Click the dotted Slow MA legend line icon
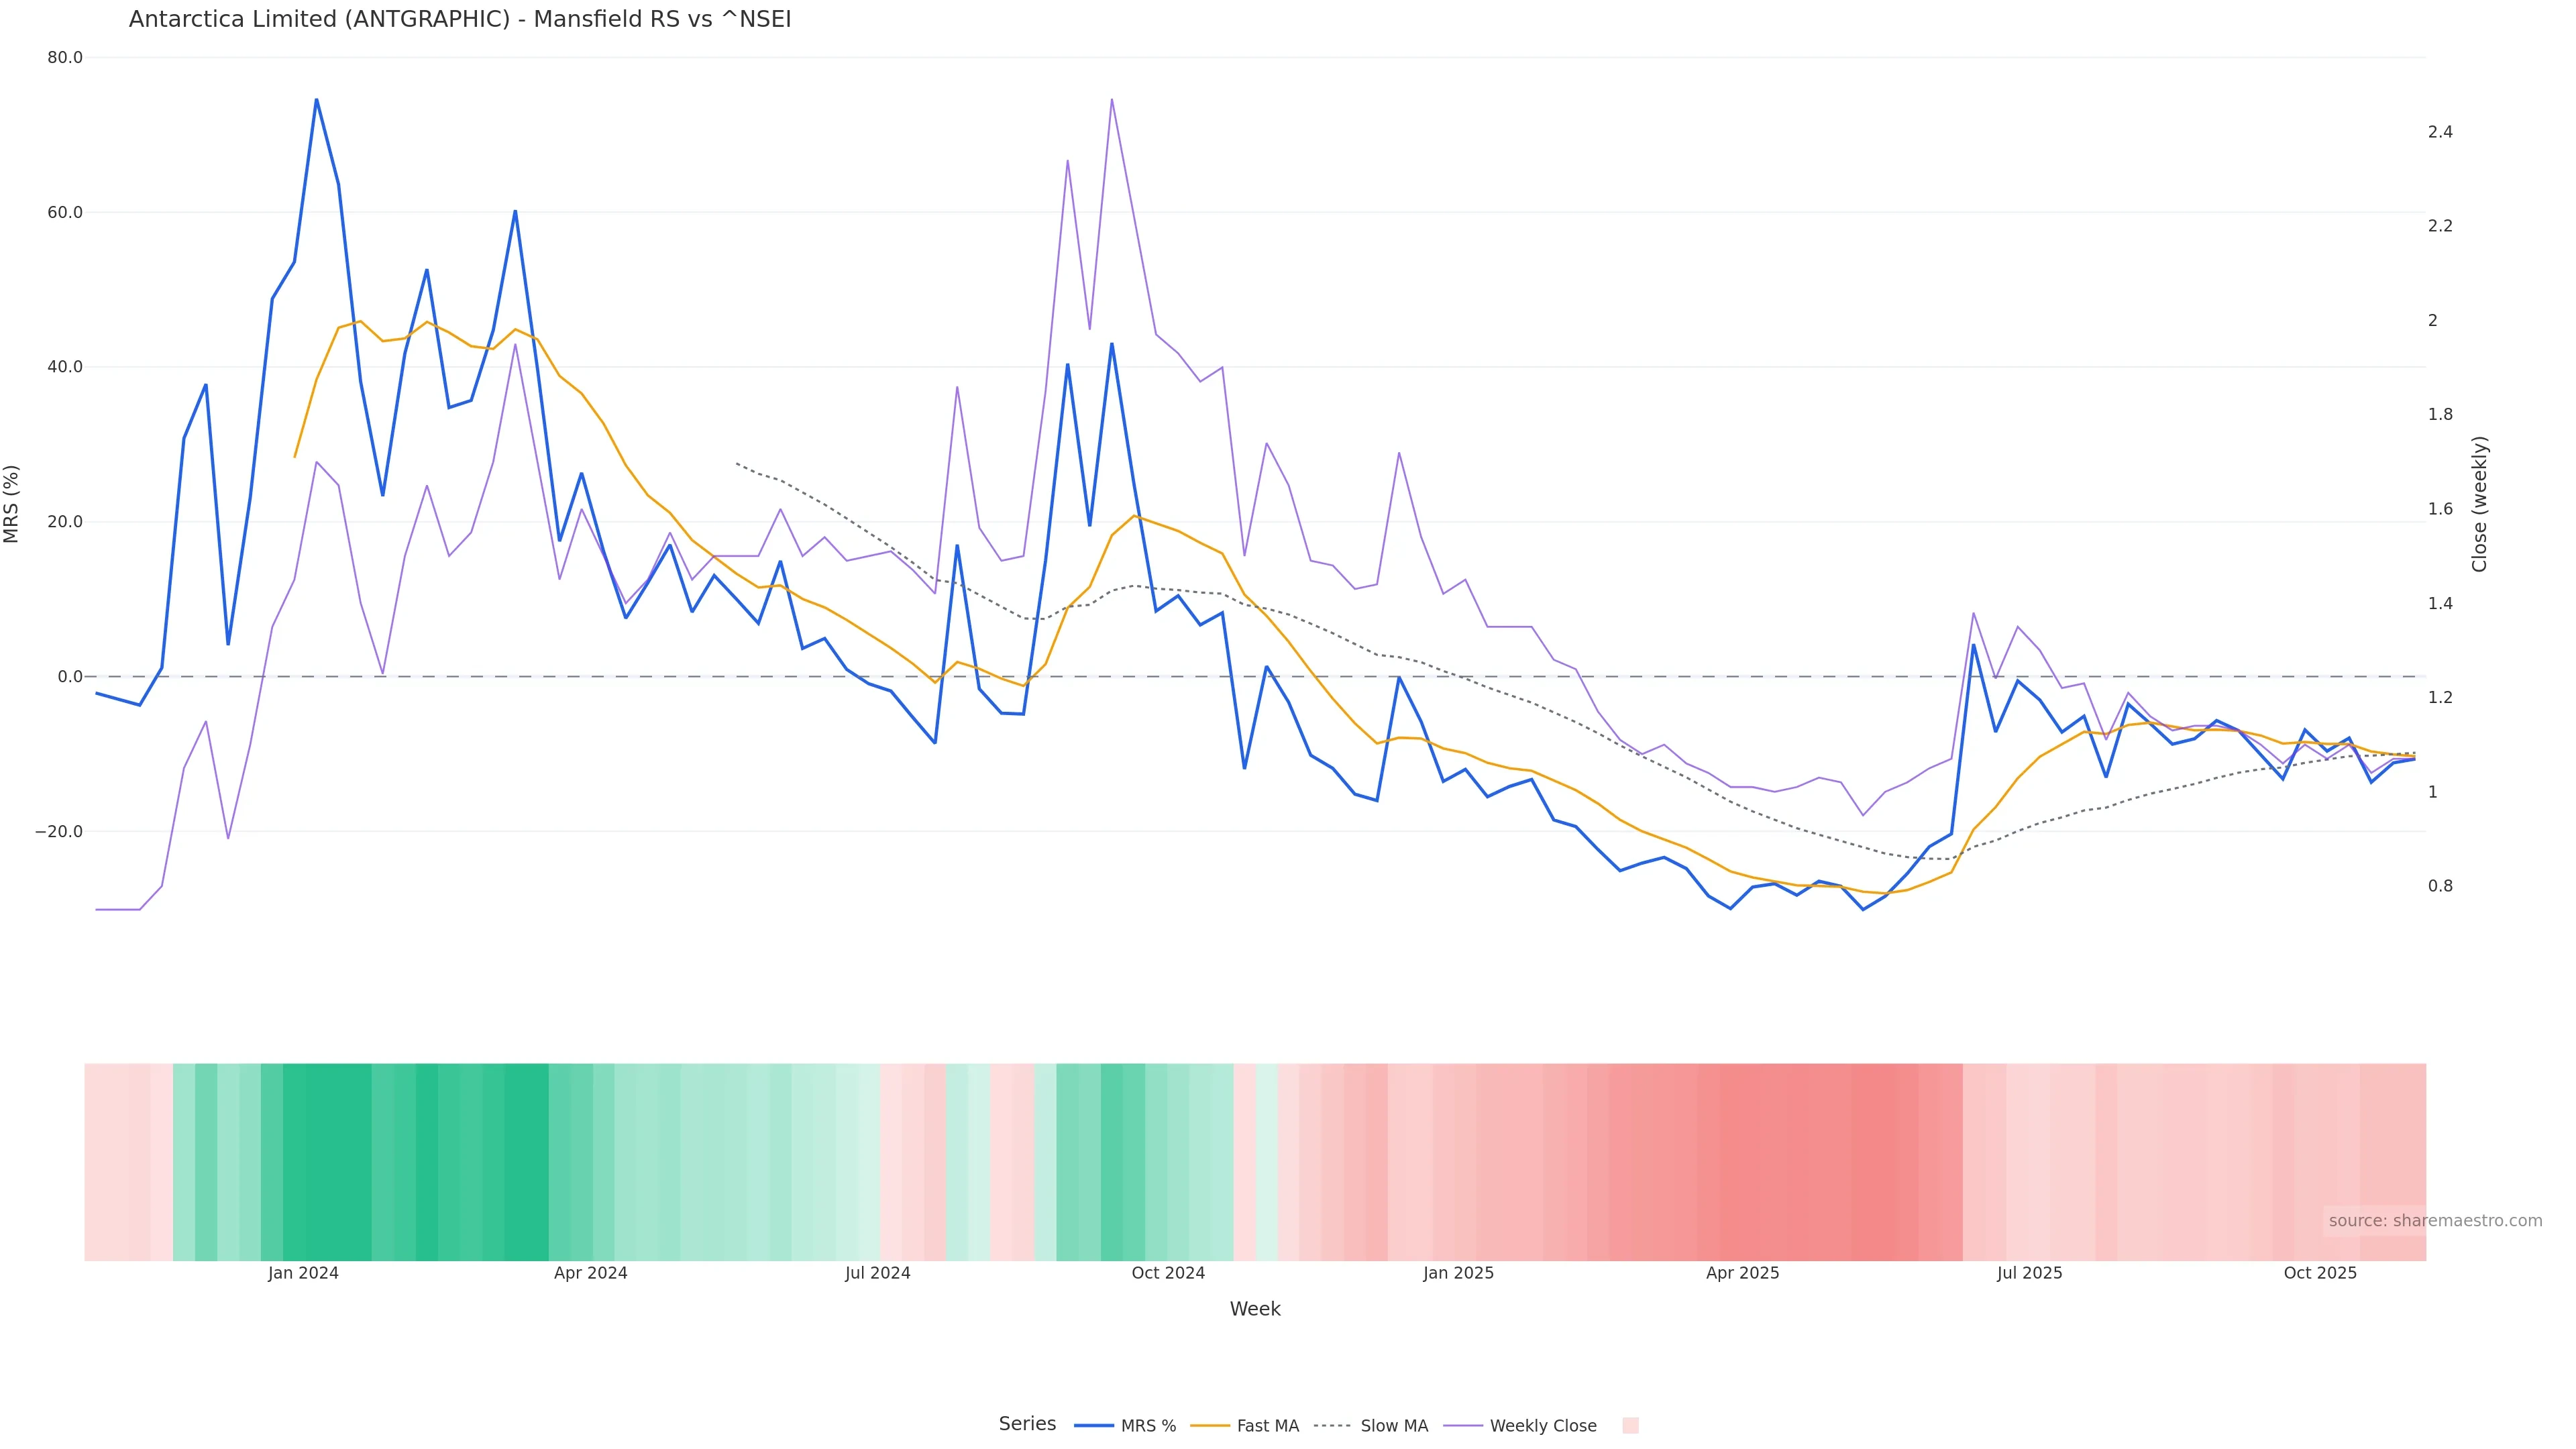Image resolution: width=2576 pixels, height=1449 pixels. (1333, 1426)
